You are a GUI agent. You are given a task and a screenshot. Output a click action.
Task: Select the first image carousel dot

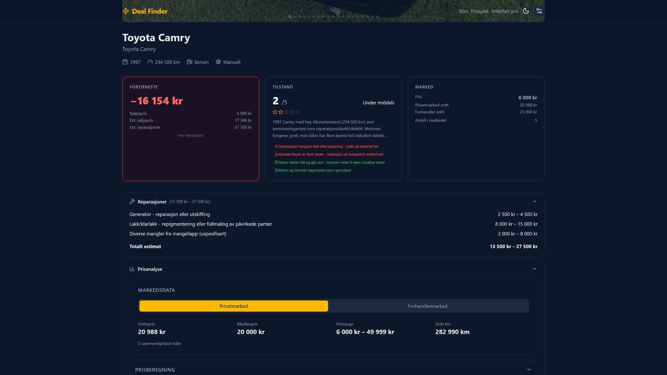pyautogui.click(x=290, y=17)
